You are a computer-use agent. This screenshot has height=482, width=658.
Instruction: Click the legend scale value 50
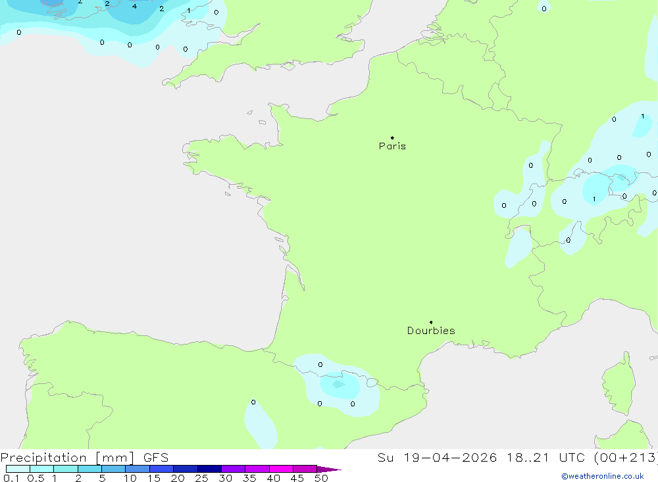tap(321, 478)
